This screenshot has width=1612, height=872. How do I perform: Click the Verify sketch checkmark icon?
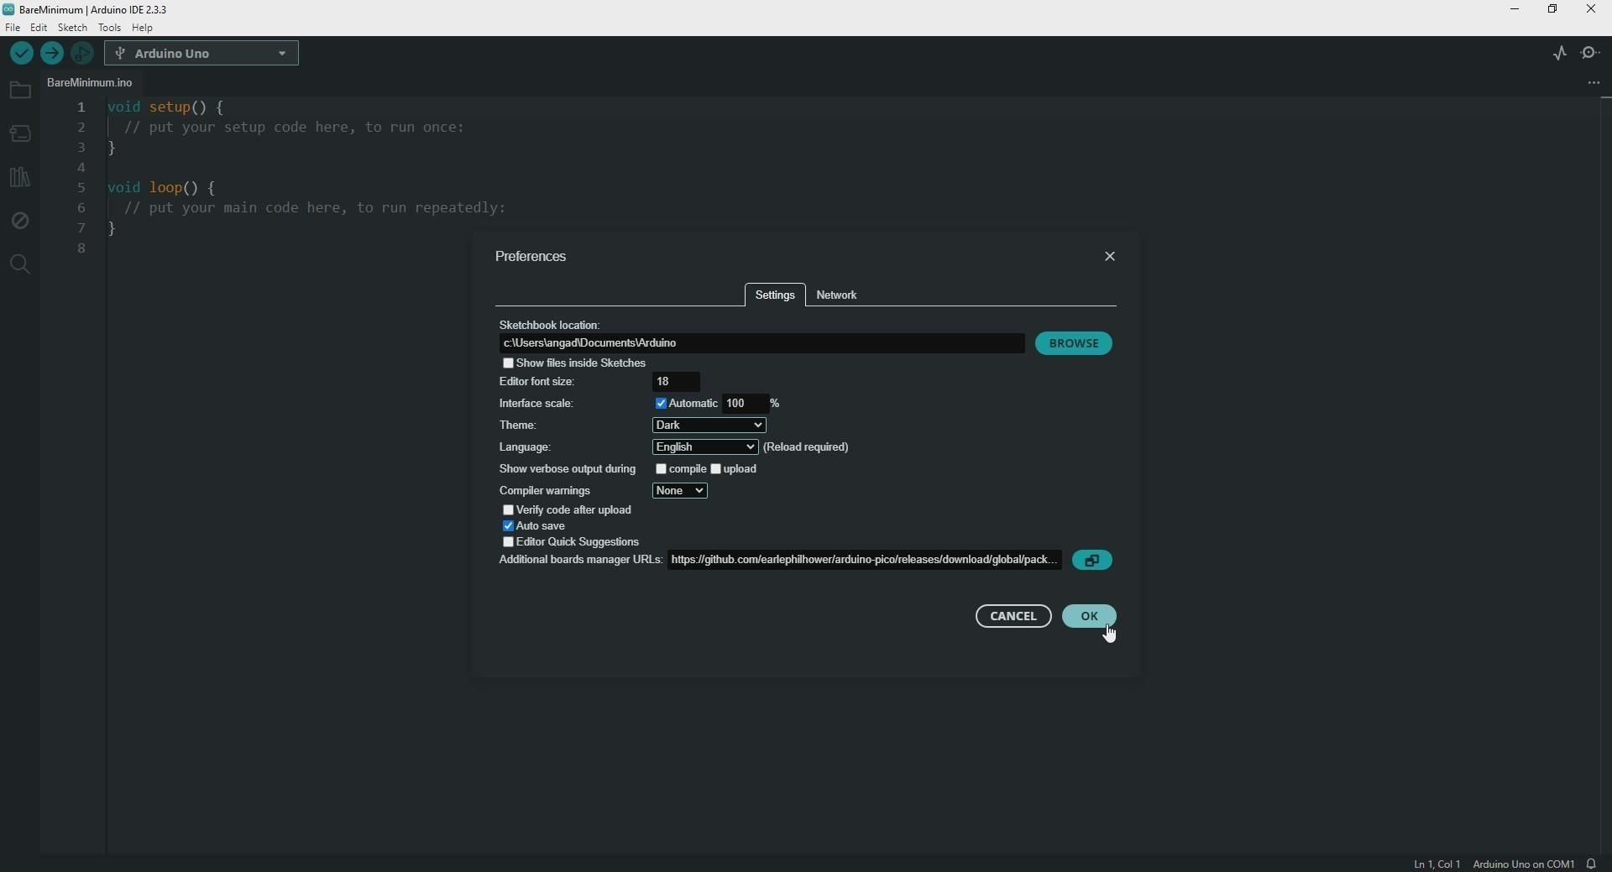click(22, 54)
